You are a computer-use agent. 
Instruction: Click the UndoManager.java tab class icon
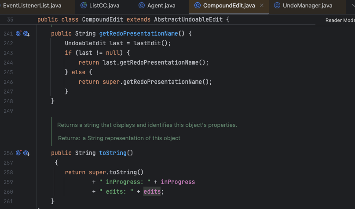[x=277, y=6]
